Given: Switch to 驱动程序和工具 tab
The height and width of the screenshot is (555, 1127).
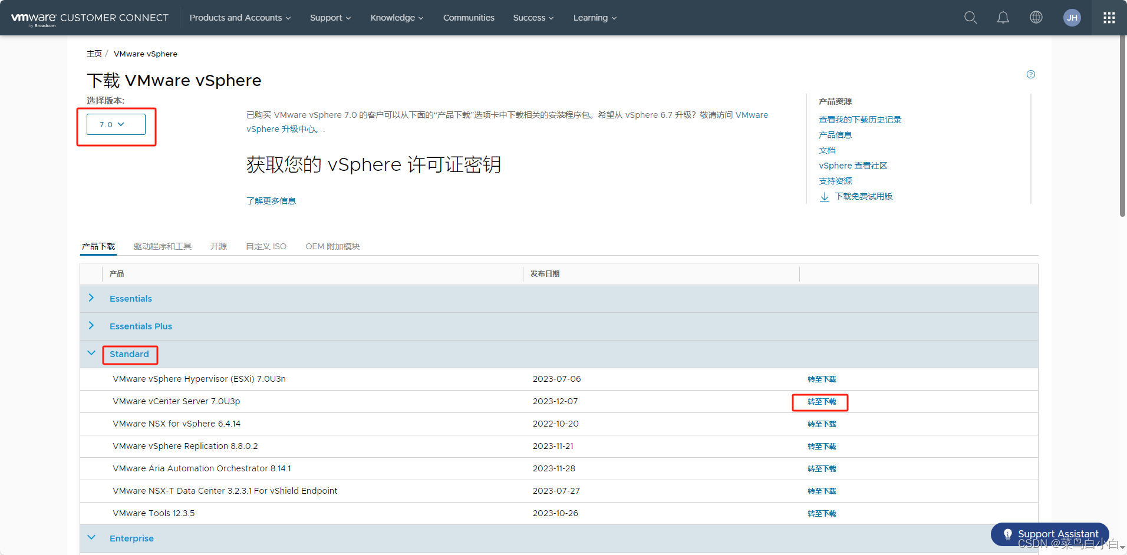Looking at the screenshot, I should tap(163, 246).
